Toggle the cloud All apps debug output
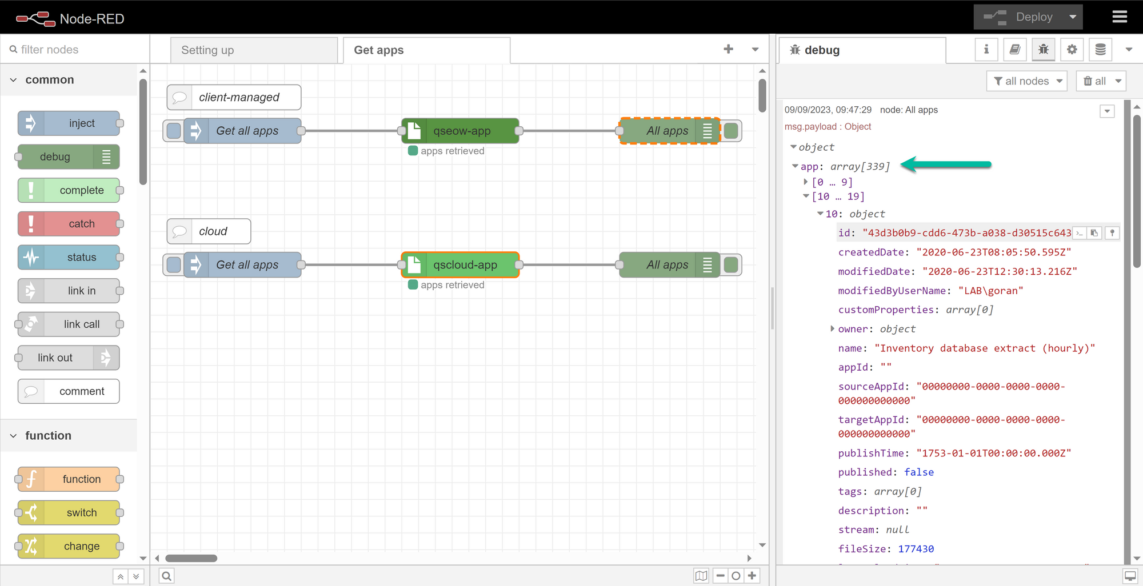Viewport: 1143px width, 586px height. (x=731, y=265)
